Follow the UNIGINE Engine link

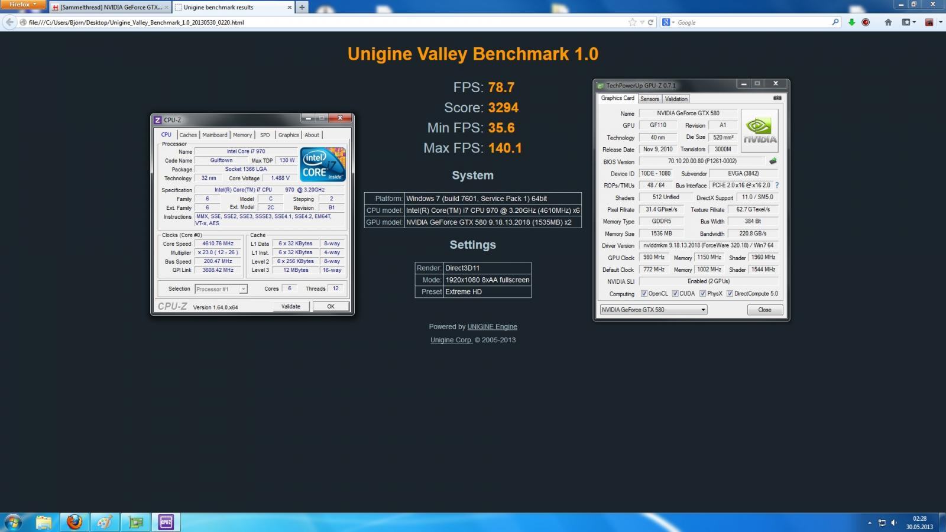pos(492,327)
